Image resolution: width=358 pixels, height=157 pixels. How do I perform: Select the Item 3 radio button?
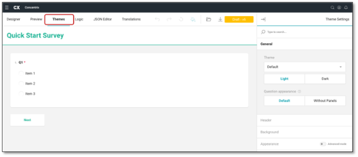(x=21, y=94)
